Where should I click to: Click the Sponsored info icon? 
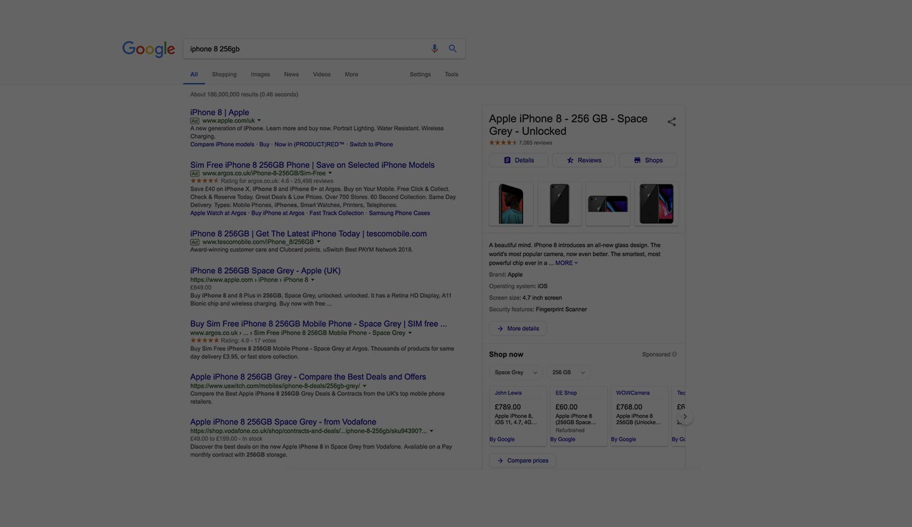[x=674, y=355]
